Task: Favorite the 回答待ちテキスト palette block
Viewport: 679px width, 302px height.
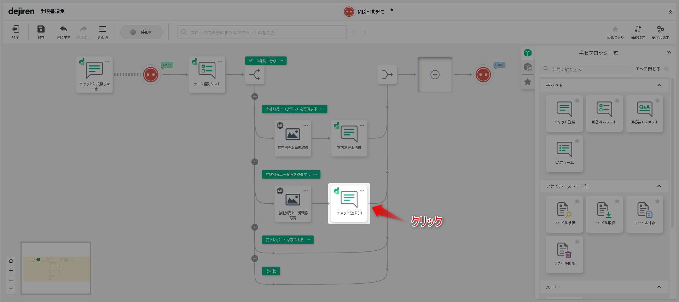Action: 657,100
